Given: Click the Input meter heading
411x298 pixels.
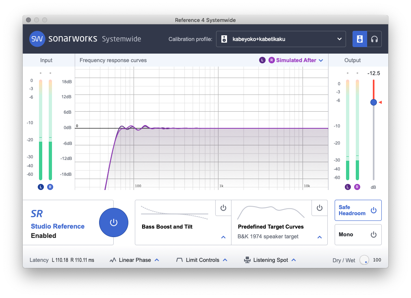Looking at the screenshot, I should [46, 60].
